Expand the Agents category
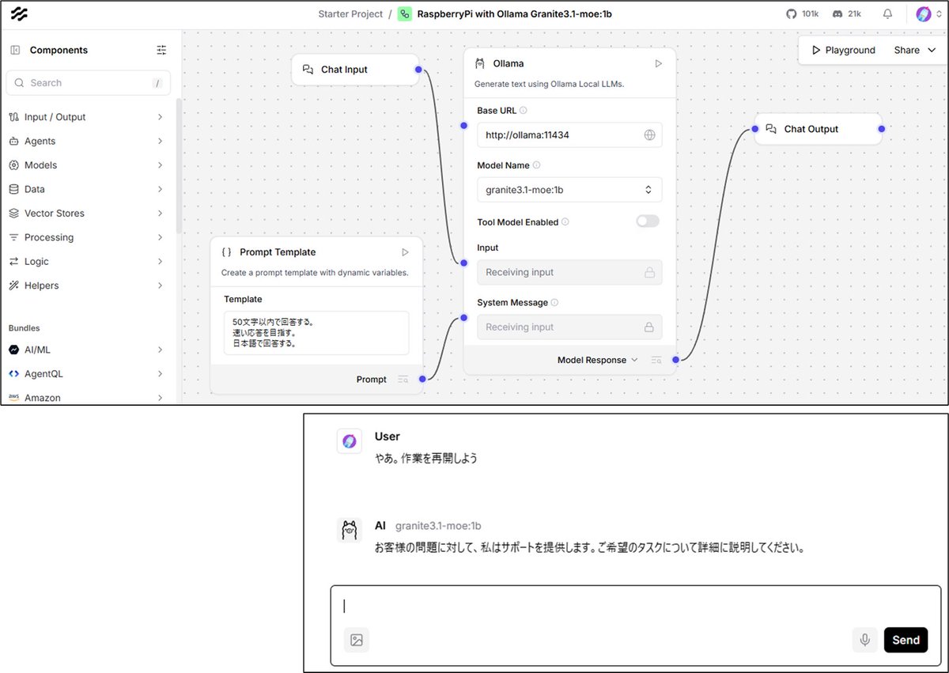The image size is (949, 673). pyautogui.click(x=88, y=141)
